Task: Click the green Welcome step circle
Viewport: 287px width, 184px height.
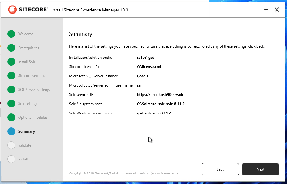Action: 11,34
